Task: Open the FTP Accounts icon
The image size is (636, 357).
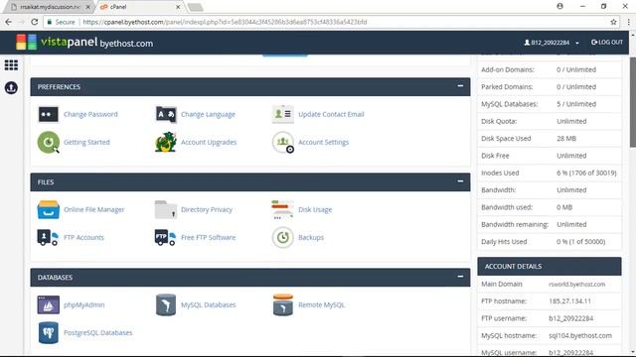Action: (48, 238)
